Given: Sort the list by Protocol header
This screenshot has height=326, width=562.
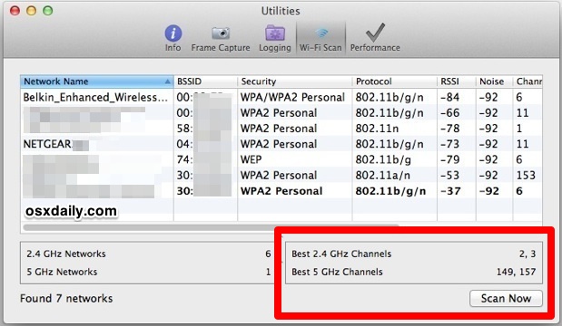Looking at the screenshot, I should pyautogui.click(x=395, y=81).
